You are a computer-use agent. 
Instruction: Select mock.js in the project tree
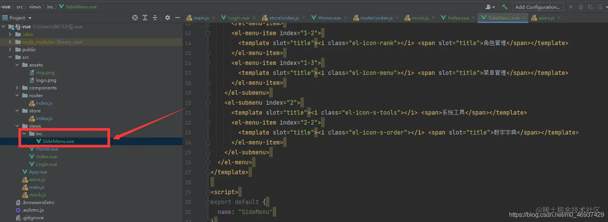(37, 195)
